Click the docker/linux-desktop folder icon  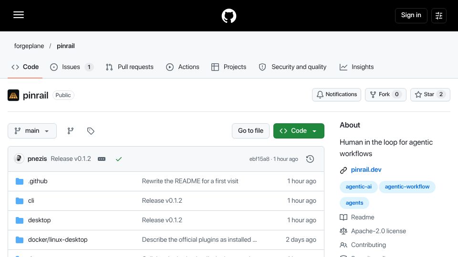click(20, 240)
